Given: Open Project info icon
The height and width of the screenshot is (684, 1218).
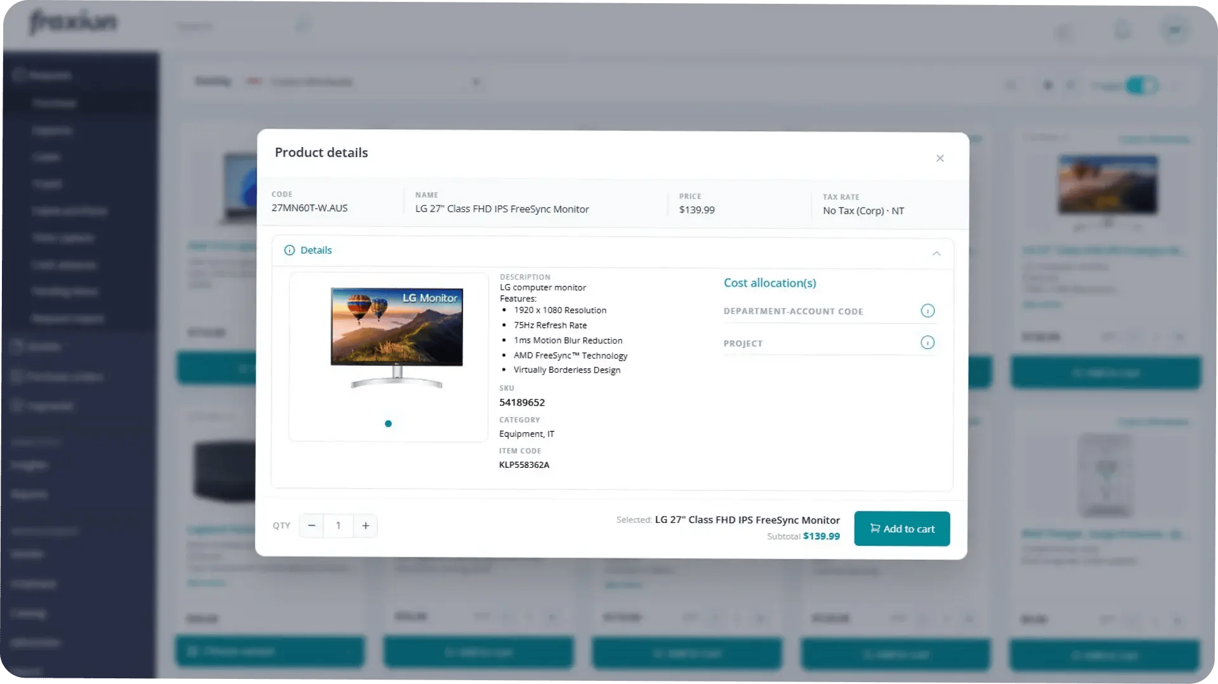Looking at the screenshot, I should (927, 342).
